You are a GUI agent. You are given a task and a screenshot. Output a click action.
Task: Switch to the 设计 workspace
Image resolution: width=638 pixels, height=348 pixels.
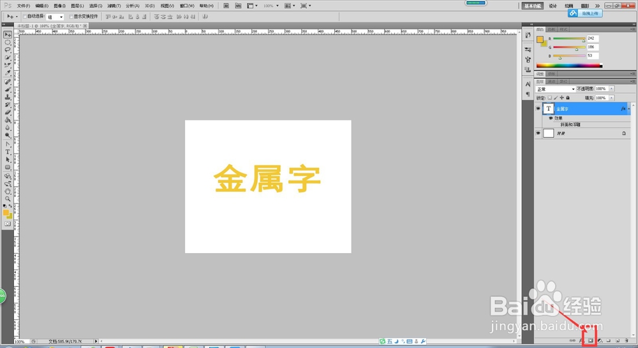pyautogui.click(x=553, y=6)
